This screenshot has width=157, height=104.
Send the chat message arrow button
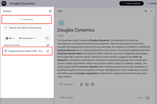(148, 98)
